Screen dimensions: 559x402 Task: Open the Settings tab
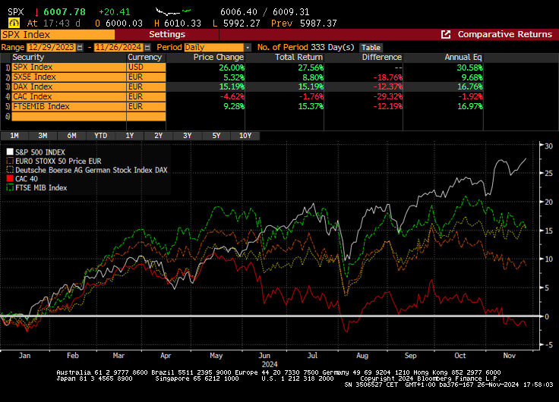click(x=167, y=35)
